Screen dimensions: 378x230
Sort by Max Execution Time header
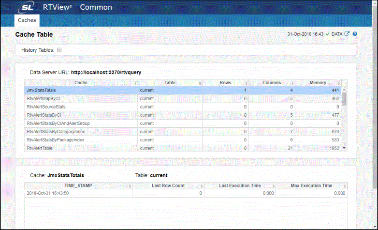311,186
